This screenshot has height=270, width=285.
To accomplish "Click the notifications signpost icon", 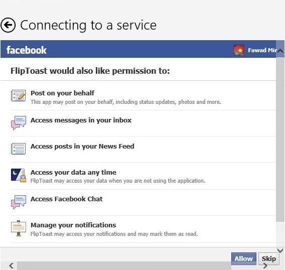I will click(19, 228).
